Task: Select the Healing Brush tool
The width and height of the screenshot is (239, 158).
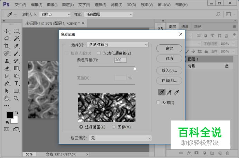Action: tap(7, 53)
